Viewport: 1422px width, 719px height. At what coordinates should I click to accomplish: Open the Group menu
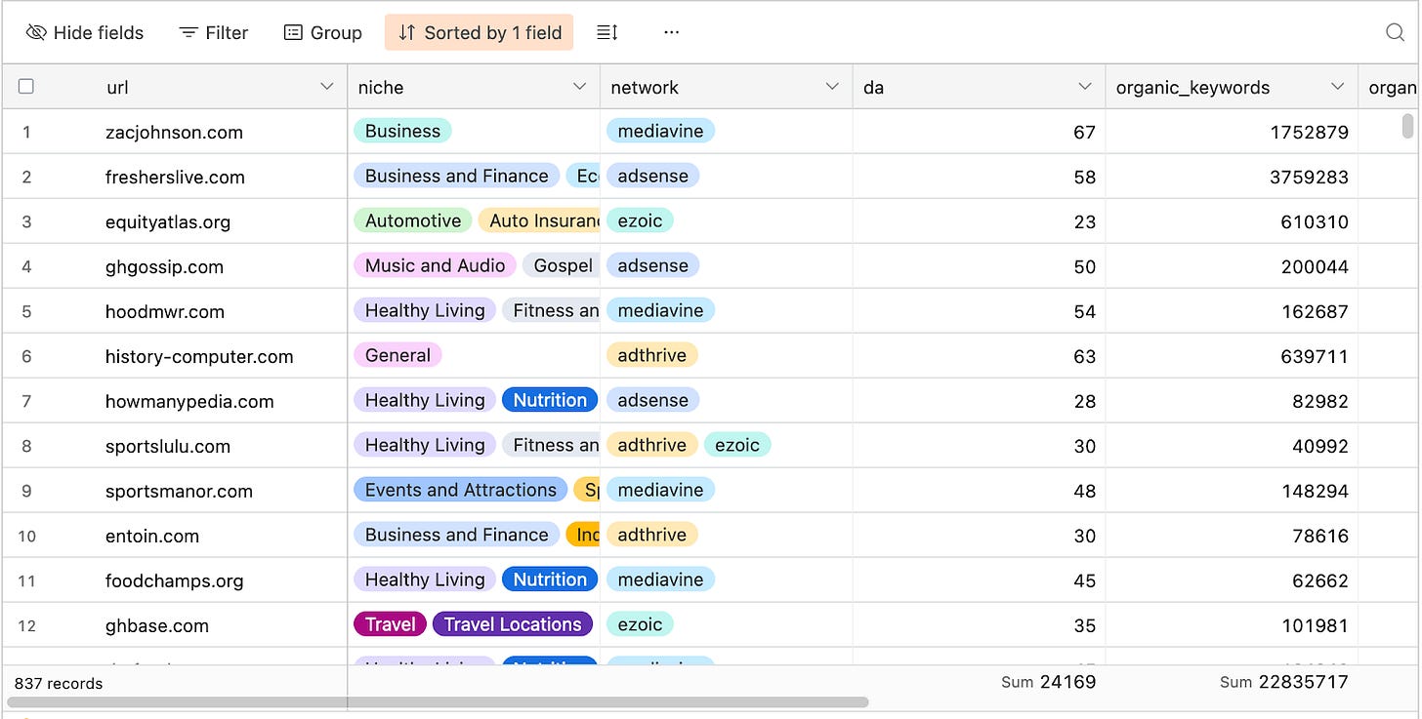pos(323,32)
